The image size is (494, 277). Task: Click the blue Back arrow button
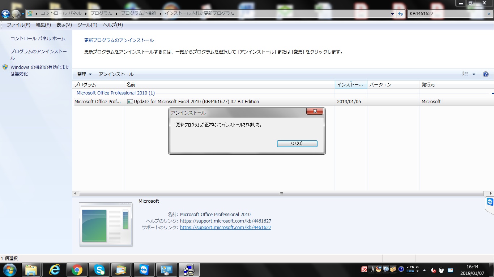coord(5,14)
